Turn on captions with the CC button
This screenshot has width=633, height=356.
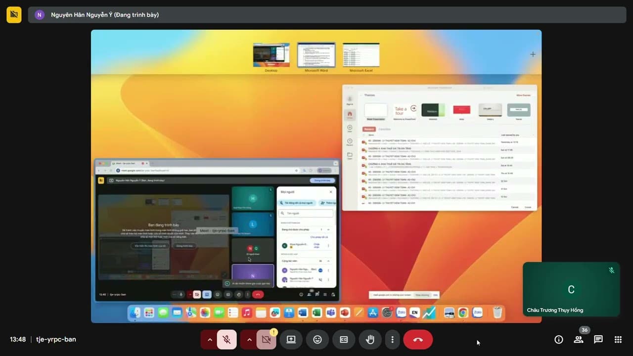[x=344, y=340]
